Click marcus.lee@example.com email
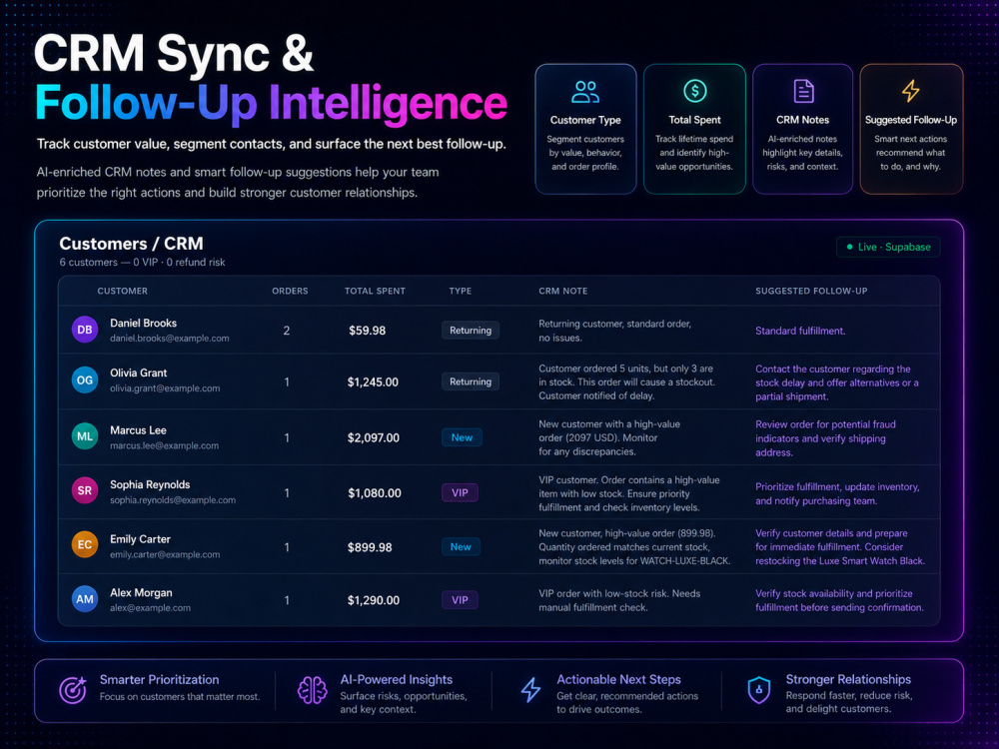 pyautogui.click(x=164, y=445)
